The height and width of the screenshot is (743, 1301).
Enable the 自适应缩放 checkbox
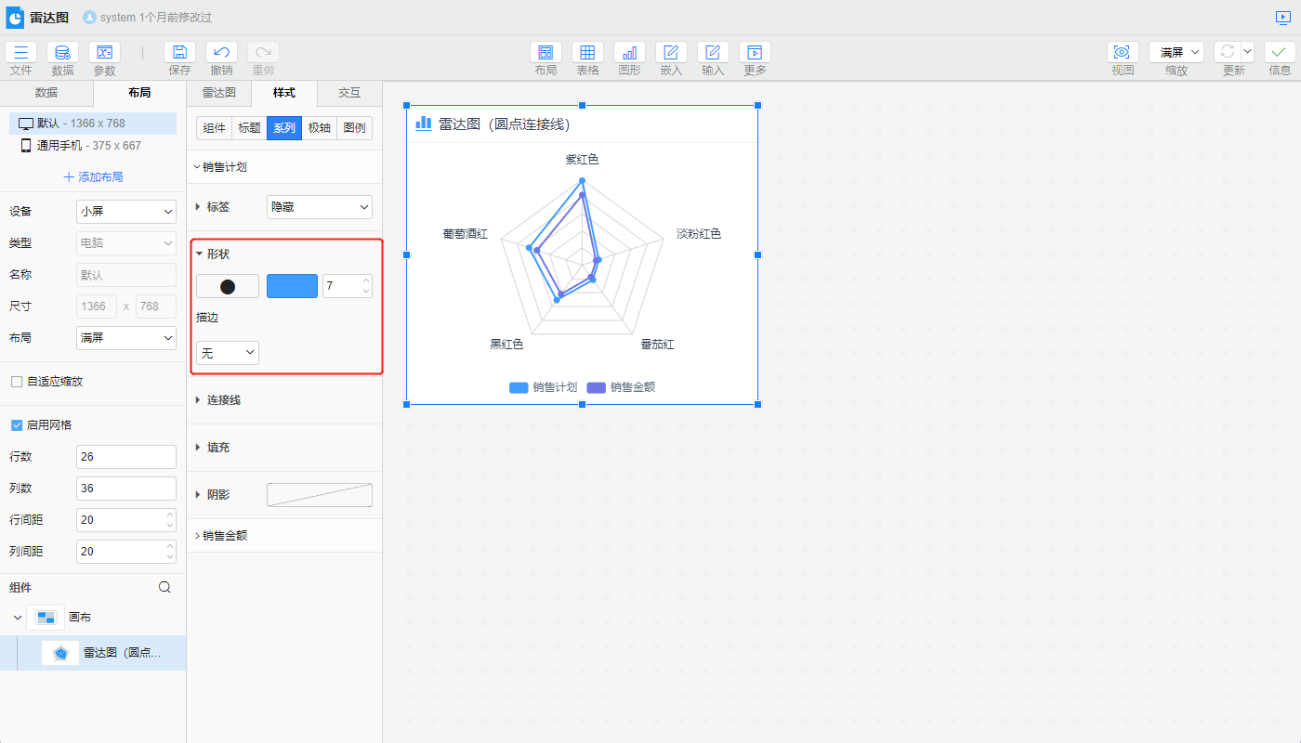point(17,382)
